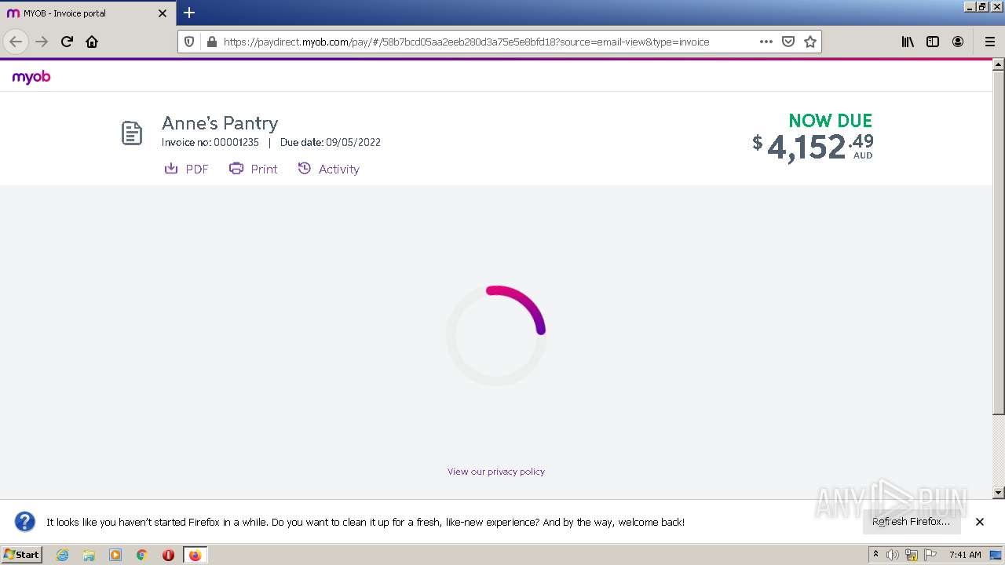Image resolution: width=1005 pixels, height=565 pixels.
Task: Open page actions three-dot menu
Action: pyautogui.click(x=766, y=42)
